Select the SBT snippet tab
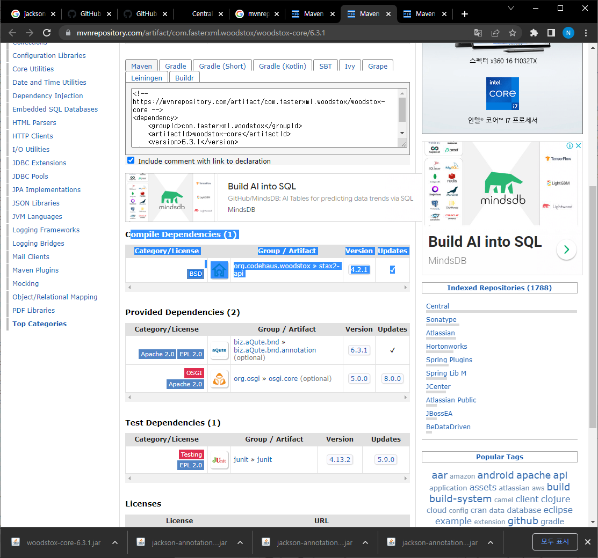598x558 pixels. tap(325, 66)
